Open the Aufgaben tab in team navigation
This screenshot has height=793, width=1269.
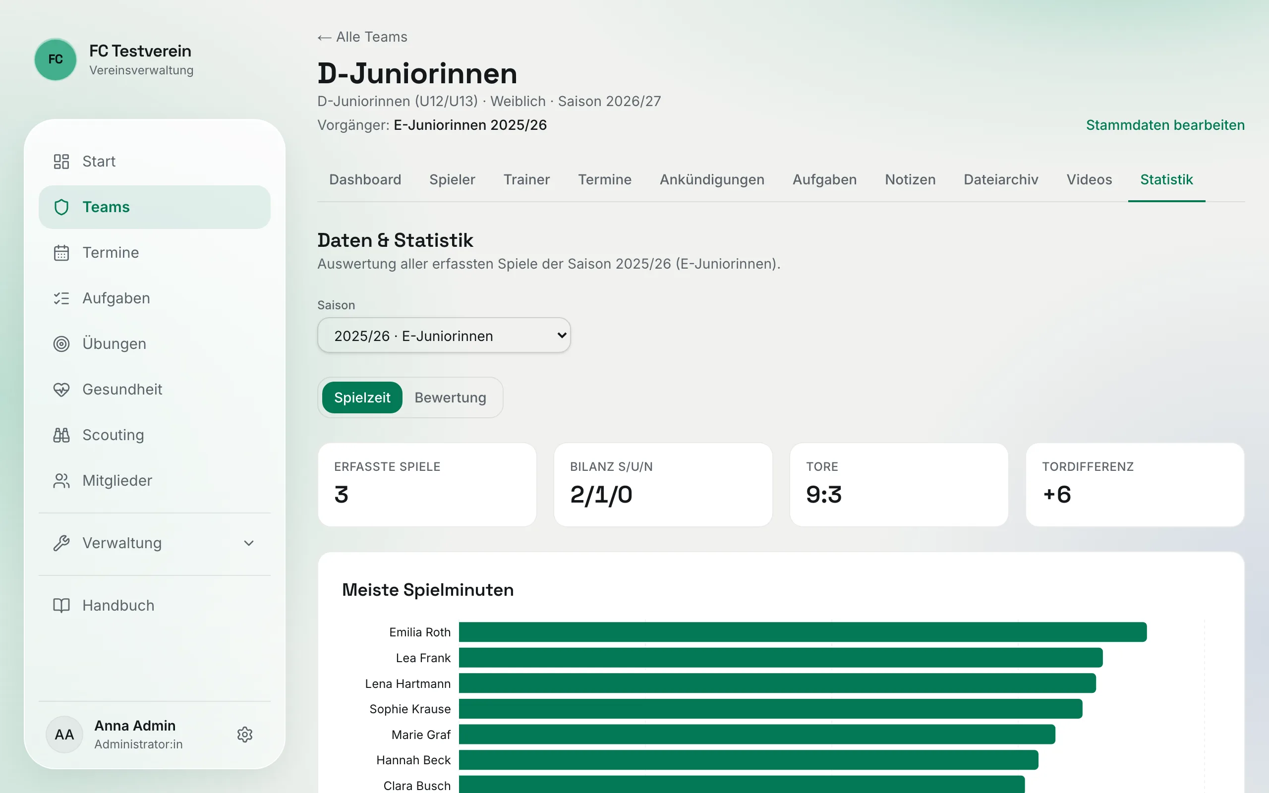(824, 180)
